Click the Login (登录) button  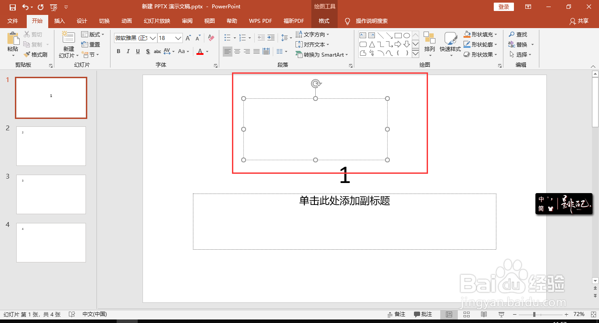(x=504, y=7)
